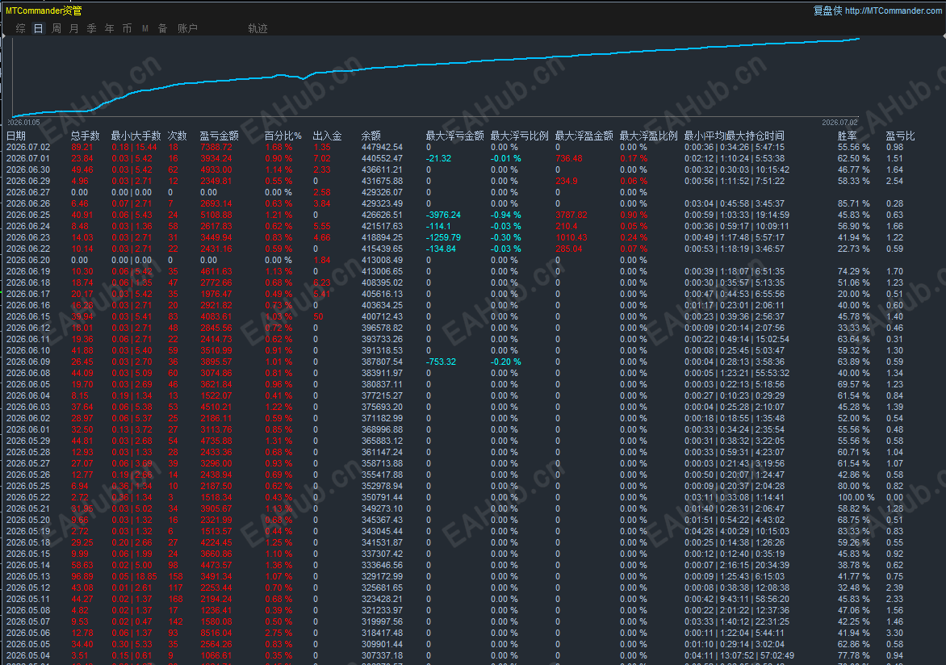Select the 2026.06.09 date row
Viewport: 946px width, 665px height.
coord(28,362)
